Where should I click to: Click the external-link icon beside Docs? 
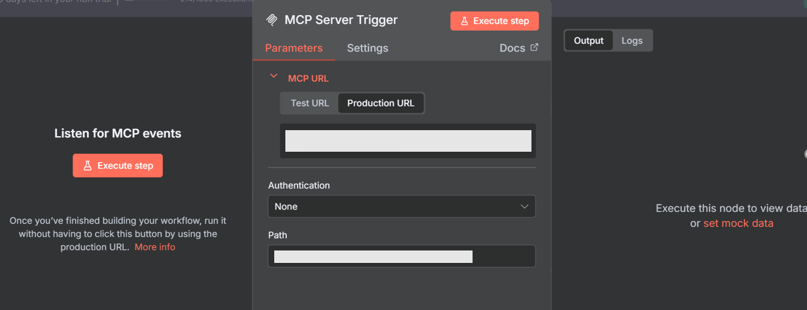(x=534, y=47)
